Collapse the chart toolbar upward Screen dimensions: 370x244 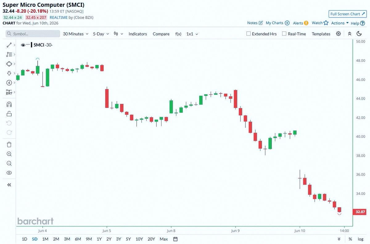349,34
